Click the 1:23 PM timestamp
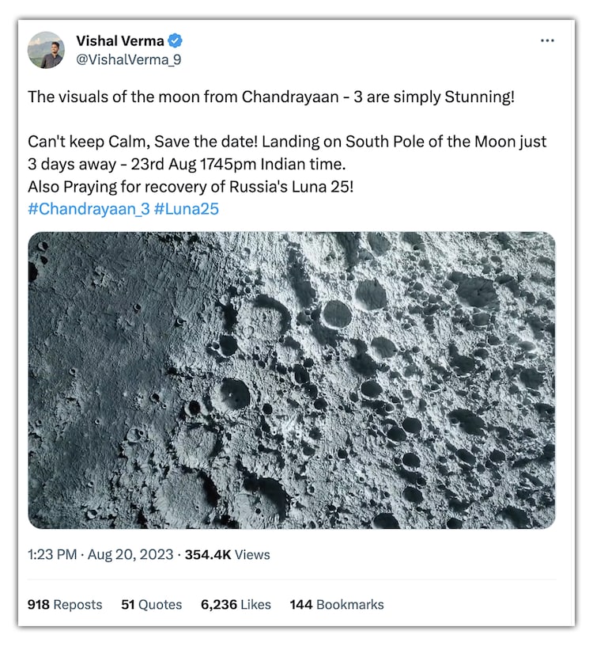593x646 pixels. pos(51,555)
